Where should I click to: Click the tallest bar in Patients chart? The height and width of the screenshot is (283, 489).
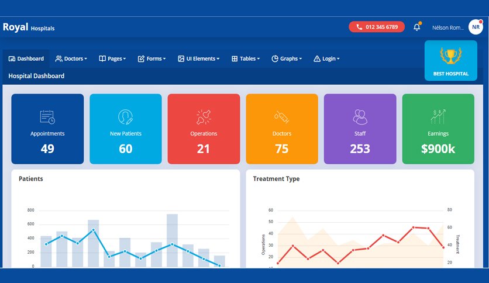tap(172, 240)
